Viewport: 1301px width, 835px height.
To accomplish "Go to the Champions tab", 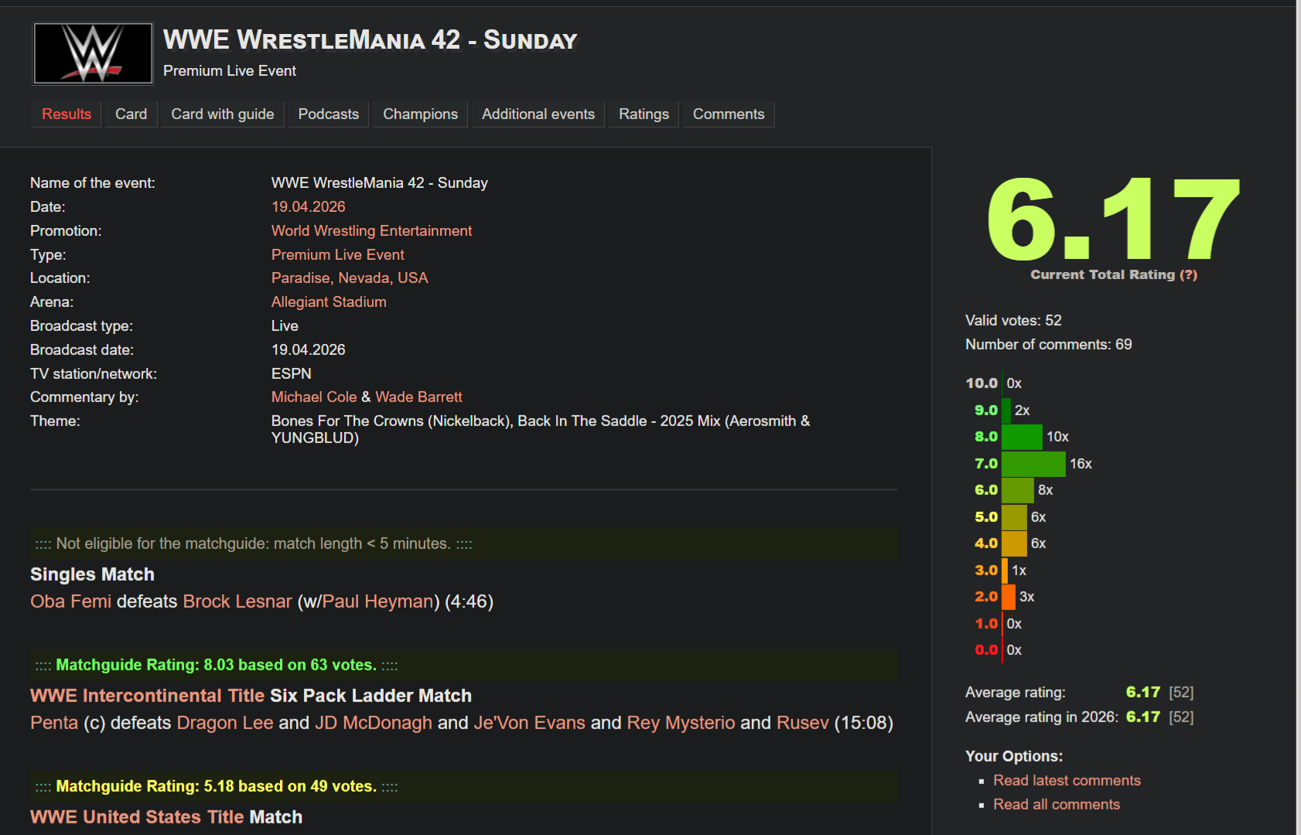I will click(421, 114).
